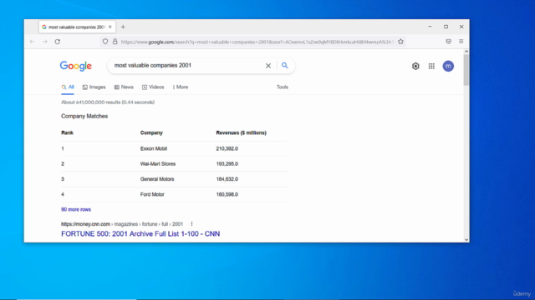Click the revenue value '180,598.0'
Screen dimensions: 535x300
tap(227, 194)
